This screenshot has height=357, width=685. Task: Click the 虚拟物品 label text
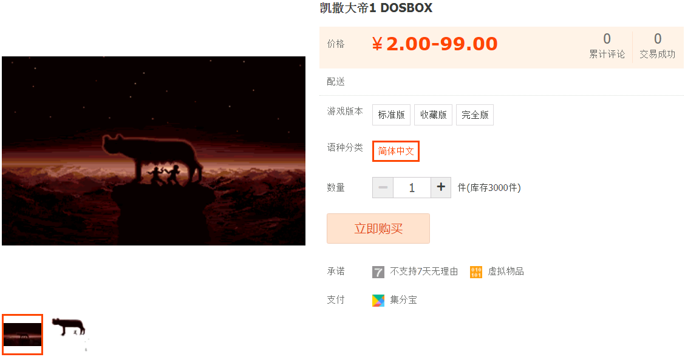(x=505, y=272)
